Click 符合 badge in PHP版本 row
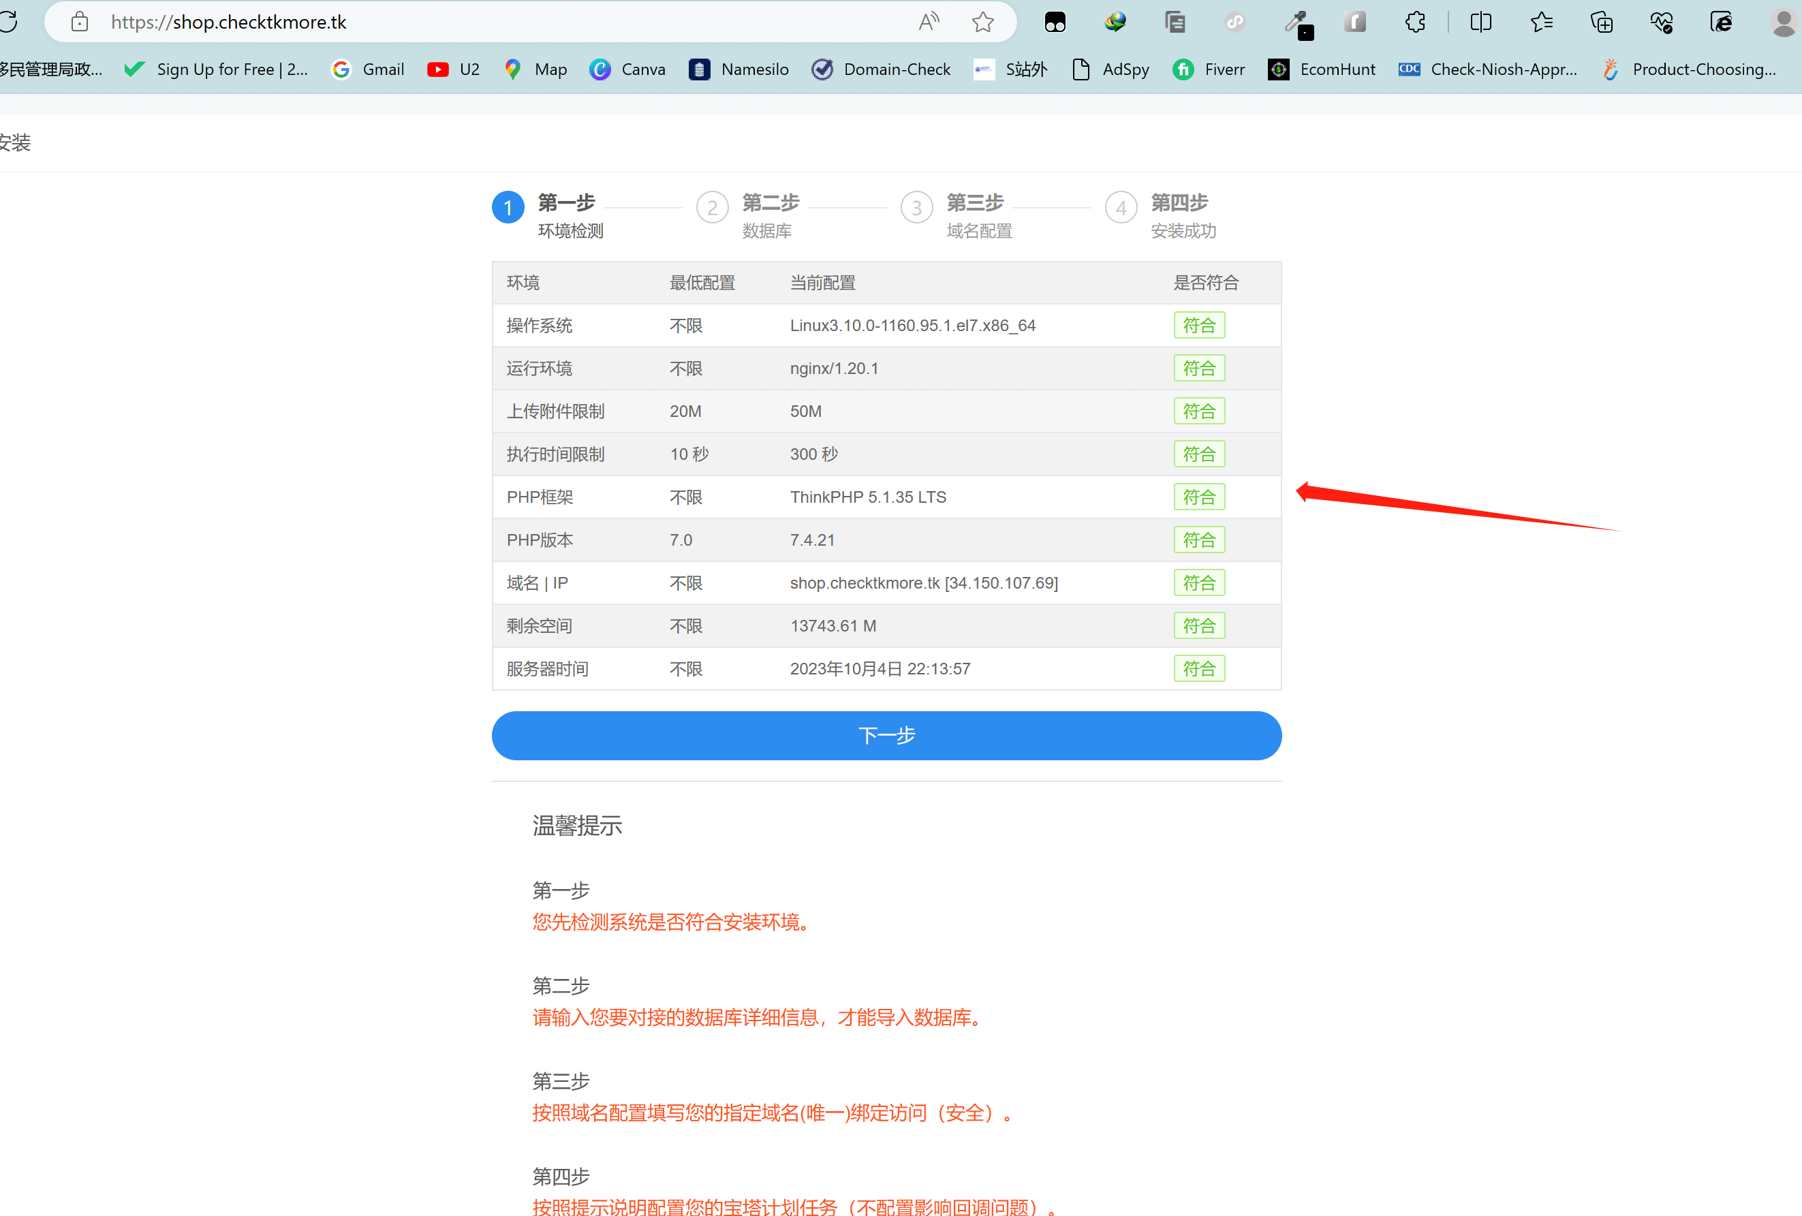Screen dimensions: 1802x1216 (x=1199, y=540)
